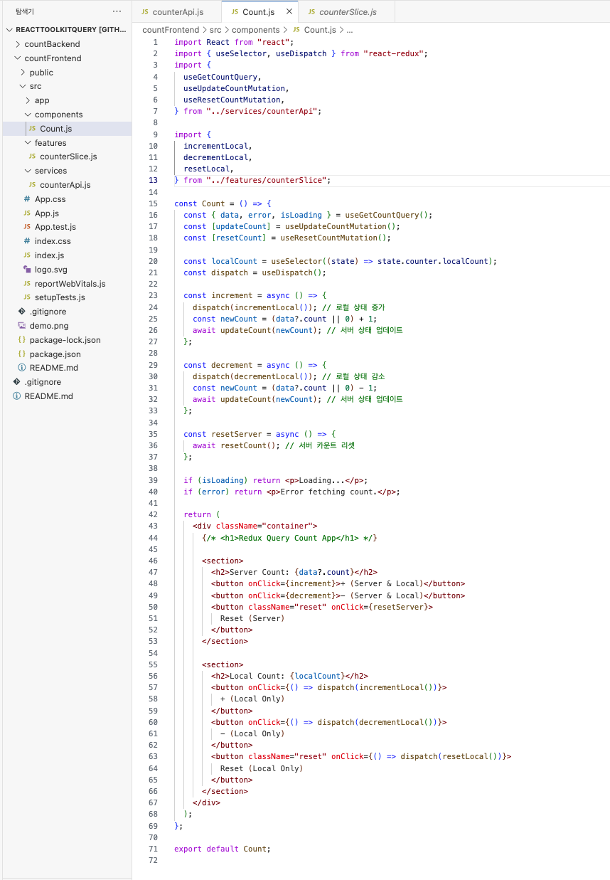
Task: Open setupTests.js file
Action: (67, 297)
